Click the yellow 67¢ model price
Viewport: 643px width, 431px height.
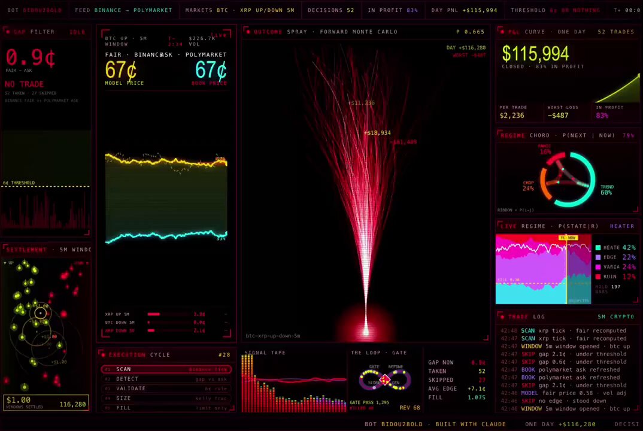120,69
